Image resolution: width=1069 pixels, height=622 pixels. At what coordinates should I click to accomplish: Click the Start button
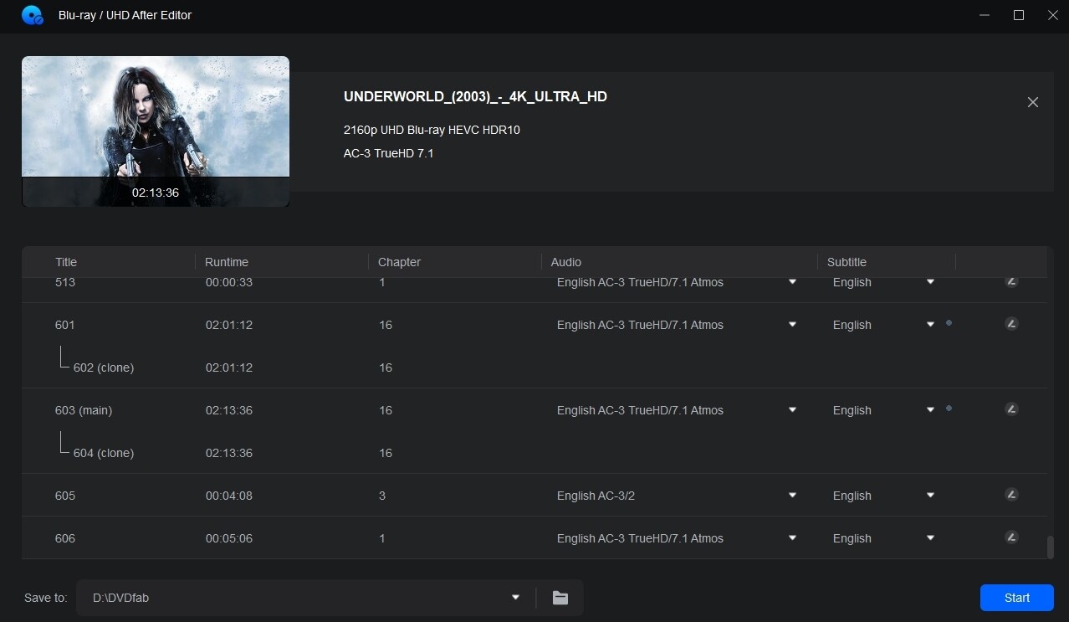click(x=1017, y=598)
